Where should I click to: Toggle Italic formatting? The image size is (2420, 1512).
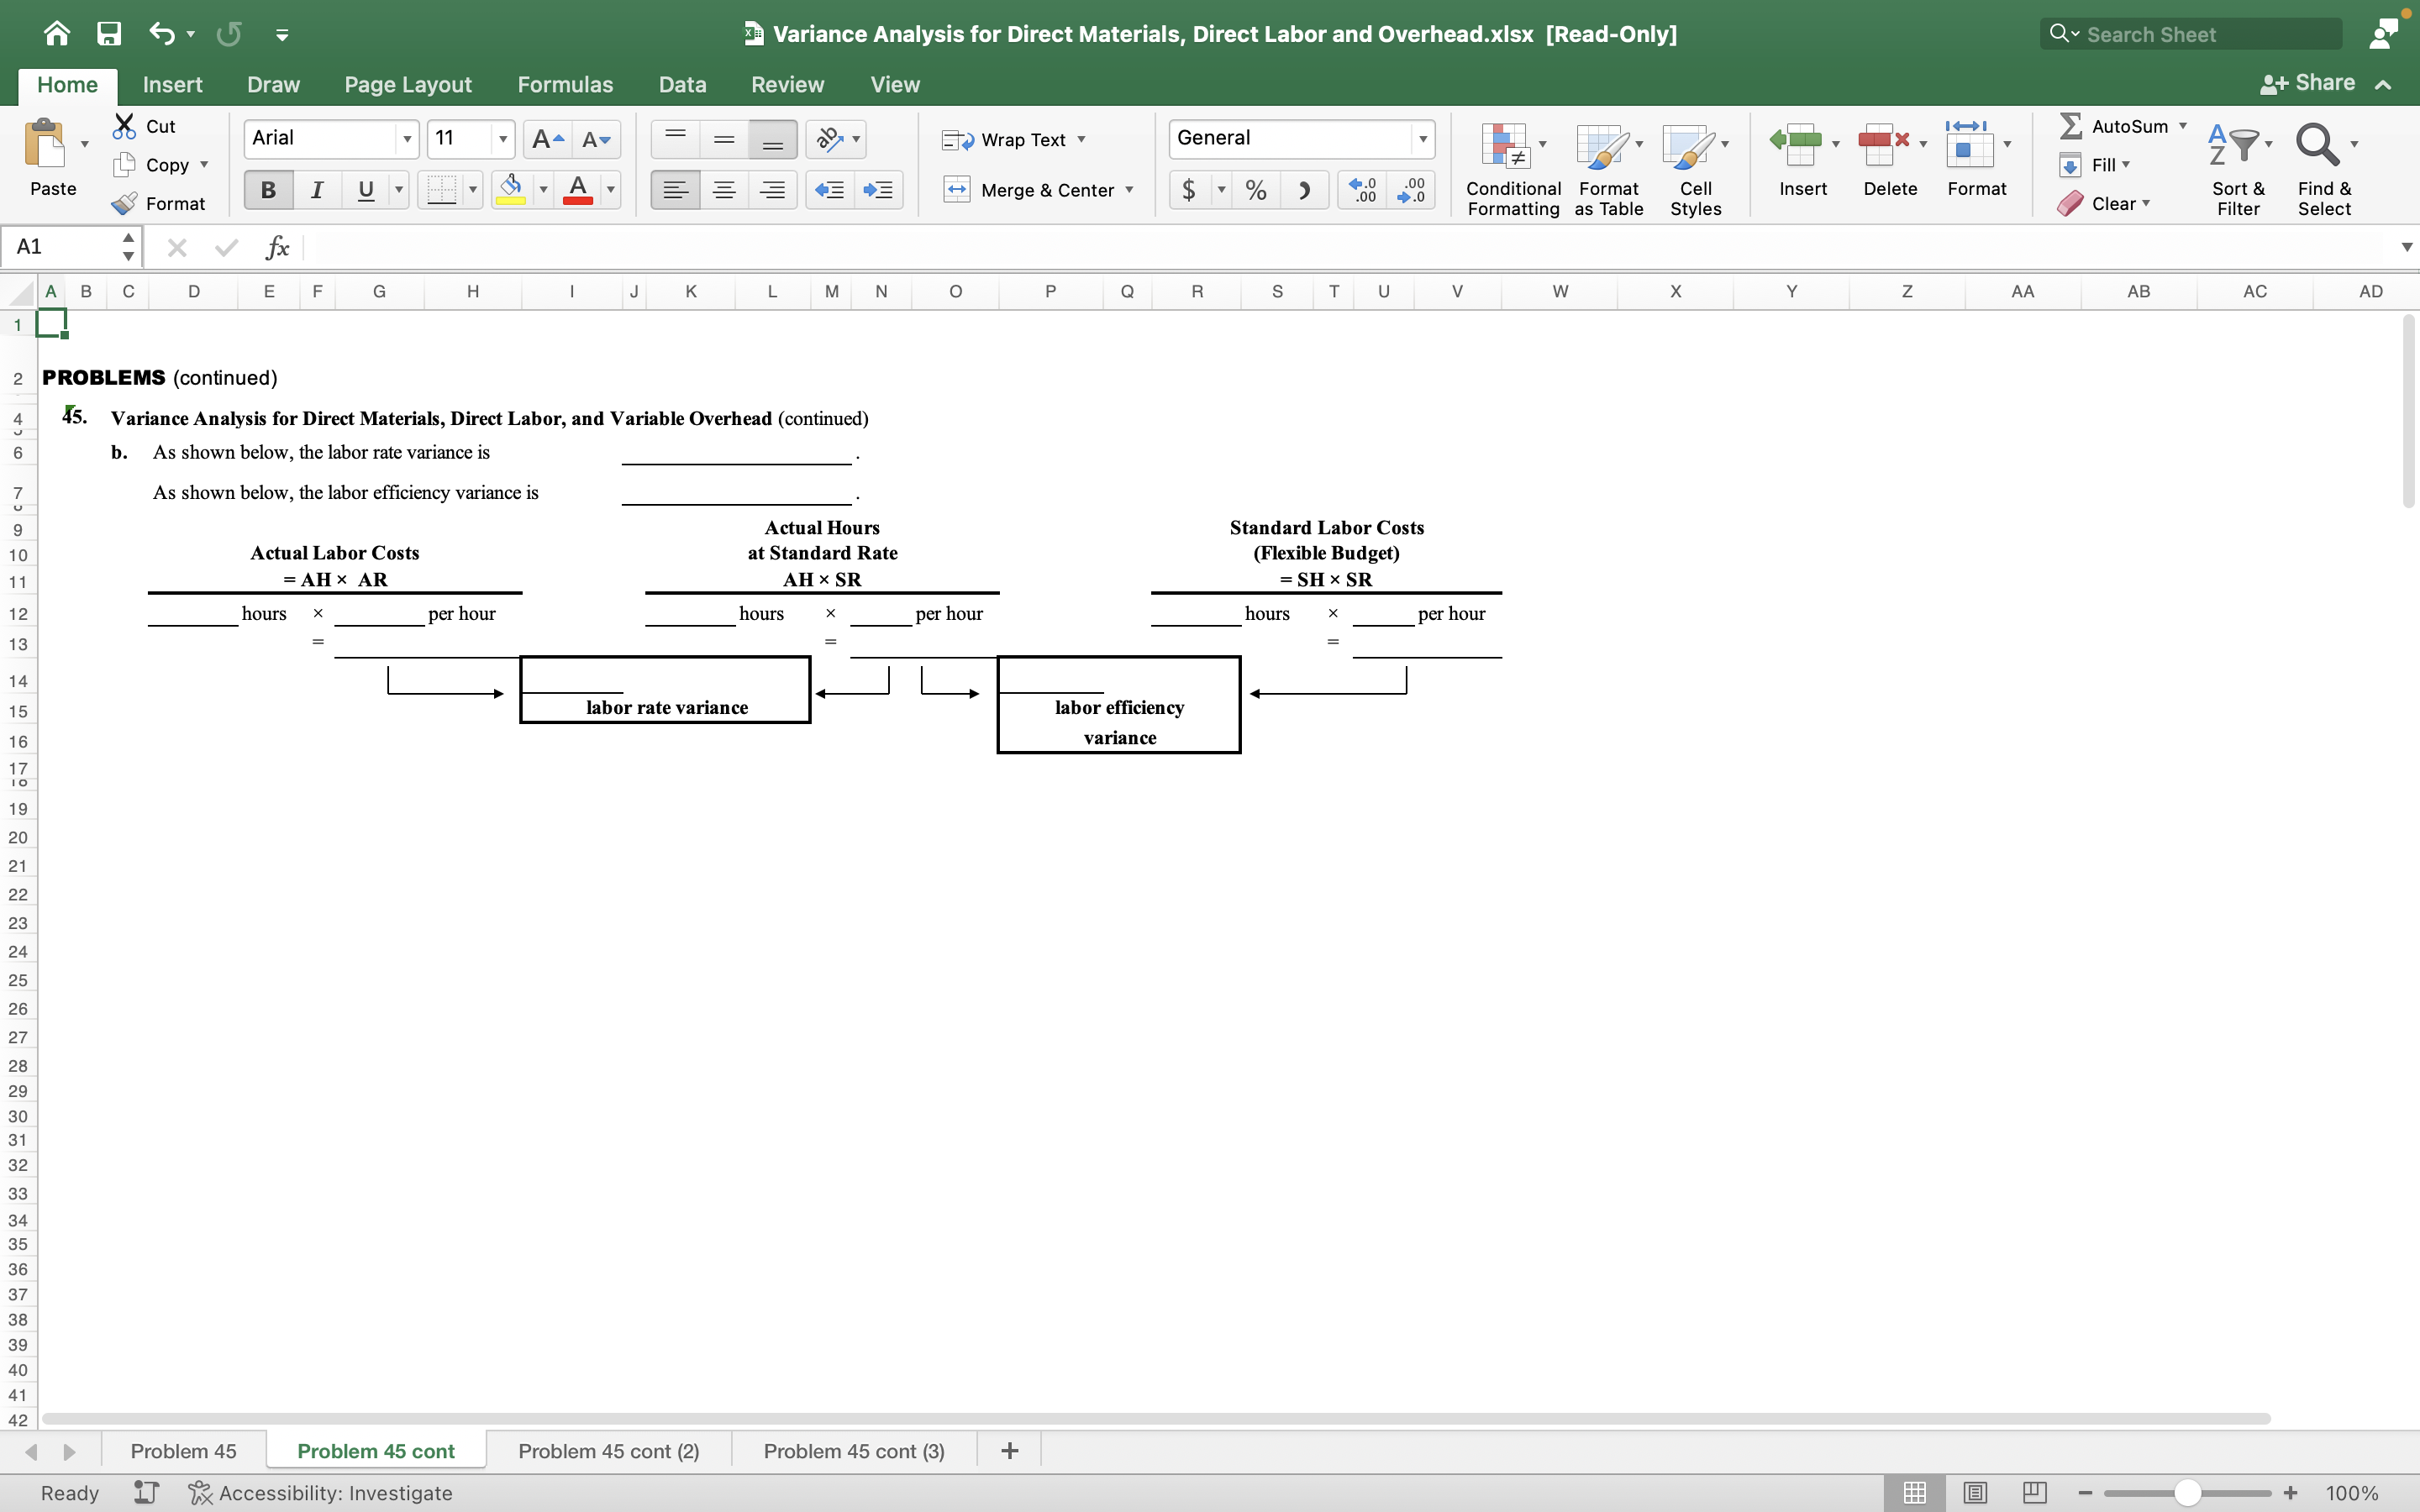coord(317,189)
